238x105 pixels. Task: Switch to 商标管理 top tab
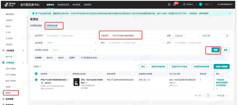tap(76, 5)
